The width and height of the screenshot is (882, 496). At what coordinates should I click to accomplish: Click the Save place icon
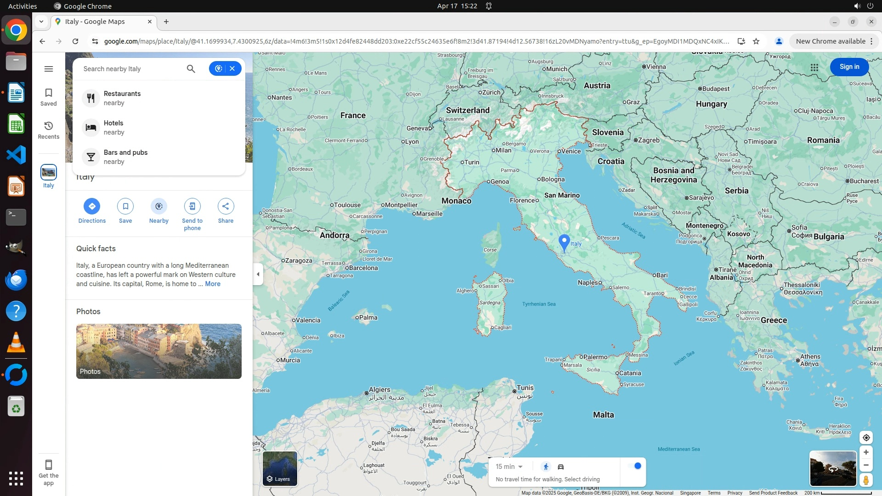125,206
